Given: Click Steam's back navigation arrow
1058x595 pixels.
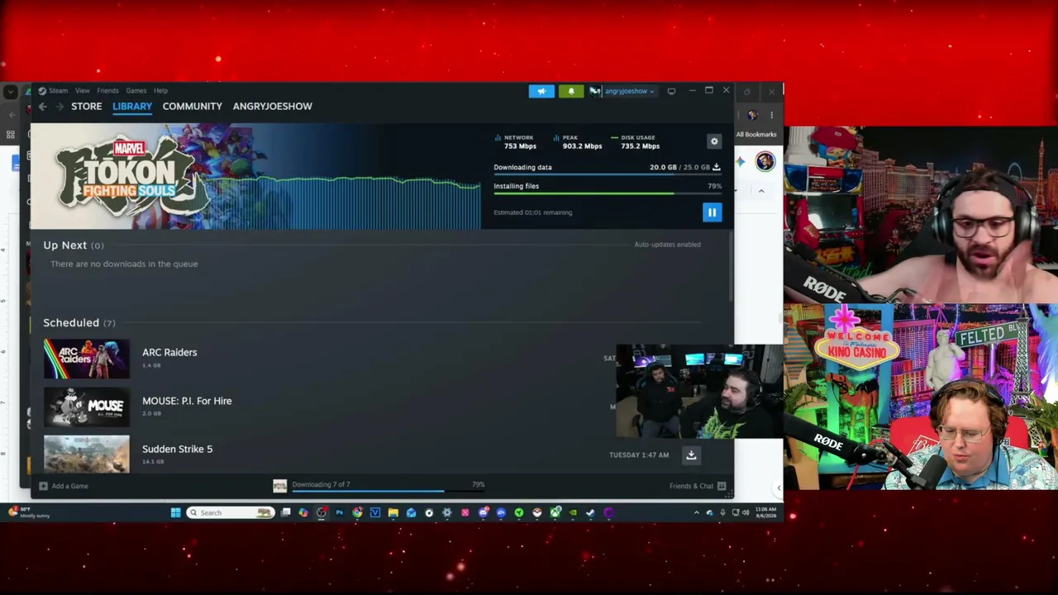Looking at the screenshot, I should click(x=43, y=107).
